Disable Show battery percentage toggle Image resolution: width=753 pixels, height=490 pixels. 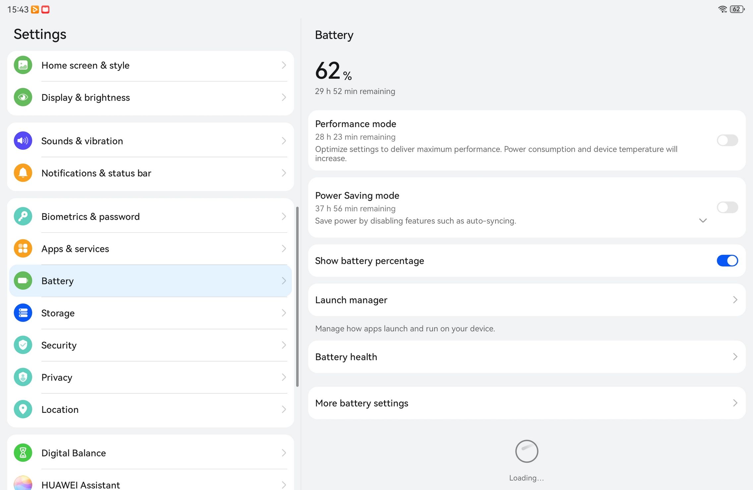click(727, 261)
